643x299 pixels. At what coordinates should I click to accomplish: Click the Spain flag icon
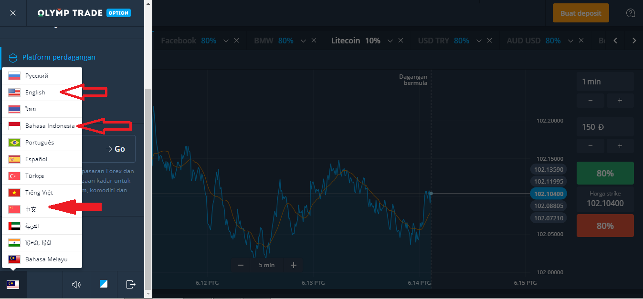(14, 159)
